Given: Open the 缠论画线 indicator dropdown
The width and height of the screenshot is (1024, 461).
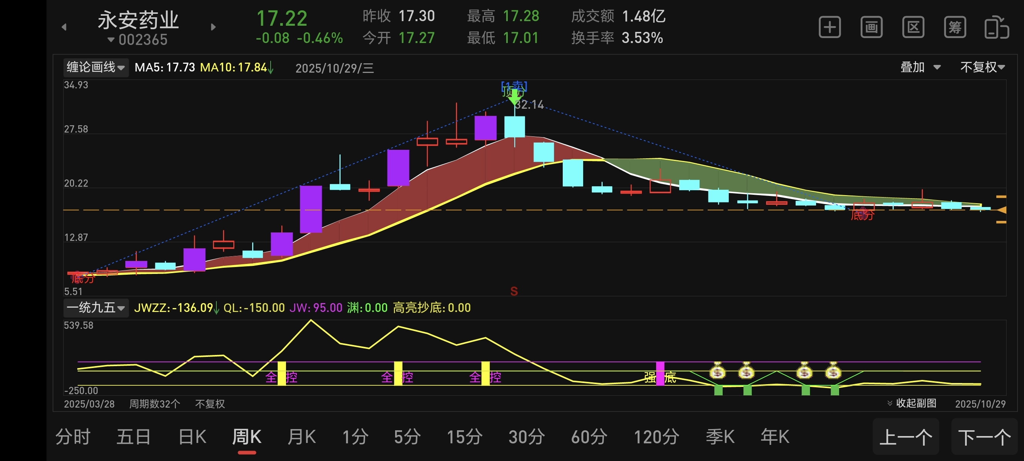Looking at the screenshot, I should tap(96, 67).
